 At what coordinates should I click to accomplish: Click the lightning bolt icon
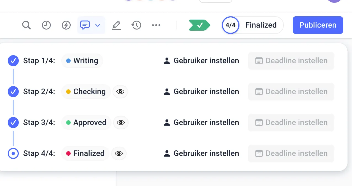coord(66,25)
